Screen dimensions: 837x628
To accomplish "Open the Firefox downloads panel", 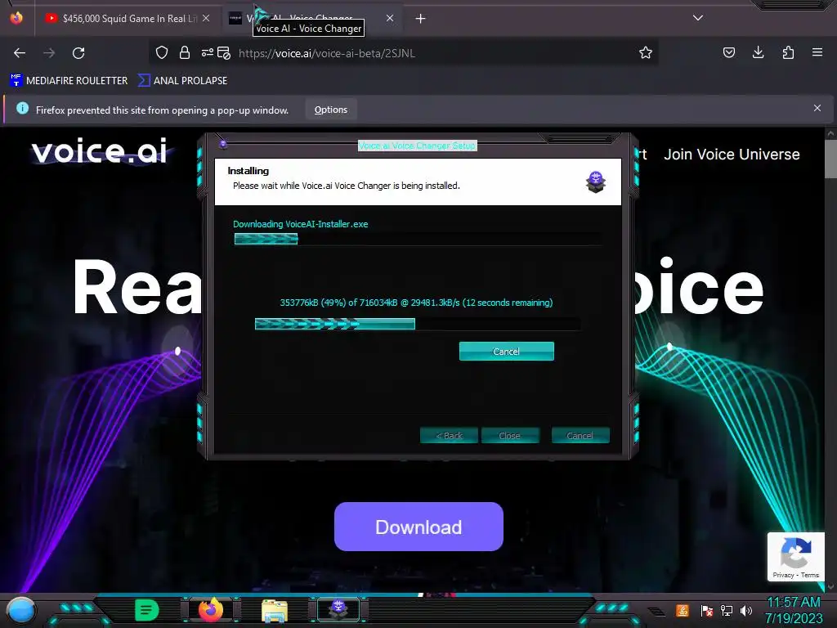I will (x=758, y=52).
